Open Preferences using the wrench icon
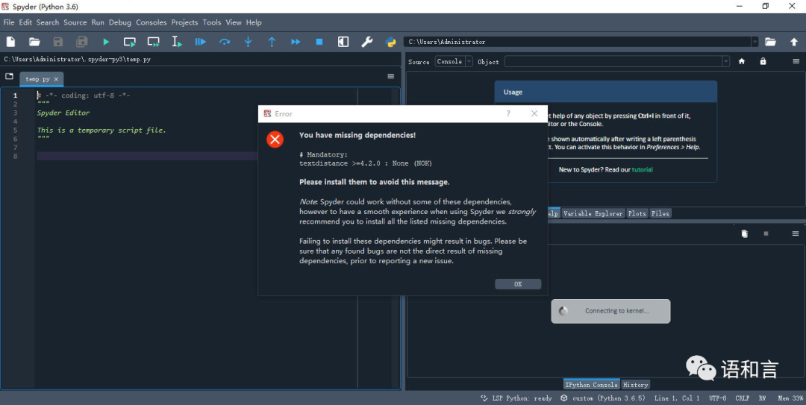This screenshot has width=806, height=405. point(366,42)
